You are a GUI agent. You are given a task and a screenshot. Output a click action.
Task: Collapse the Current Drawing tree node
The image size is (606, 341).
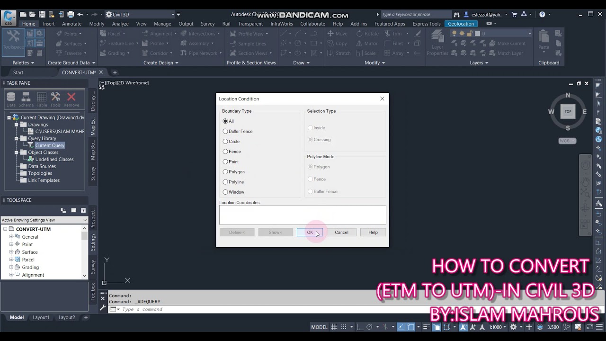pyautogui.click(x=9, y=117)
